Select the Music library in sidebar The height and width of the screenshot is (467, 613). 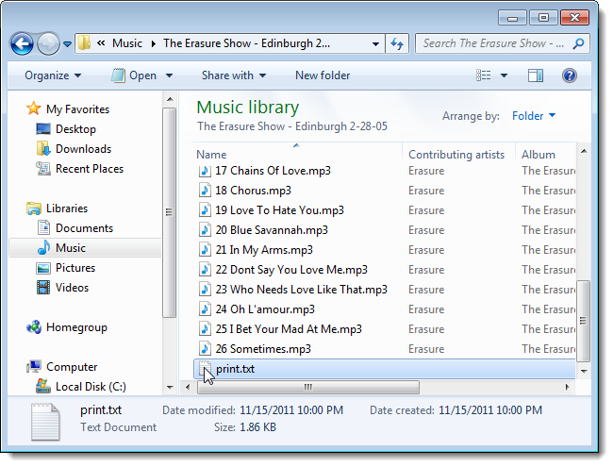click(x=85, y=248)
